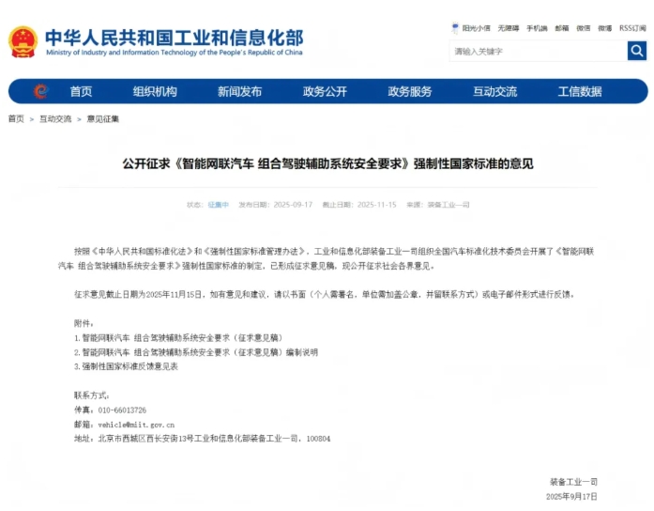Open the 首页 navigation menu item
Image resolution: width=654 pixels, height=511 pixels.
(x=81, y=91)
